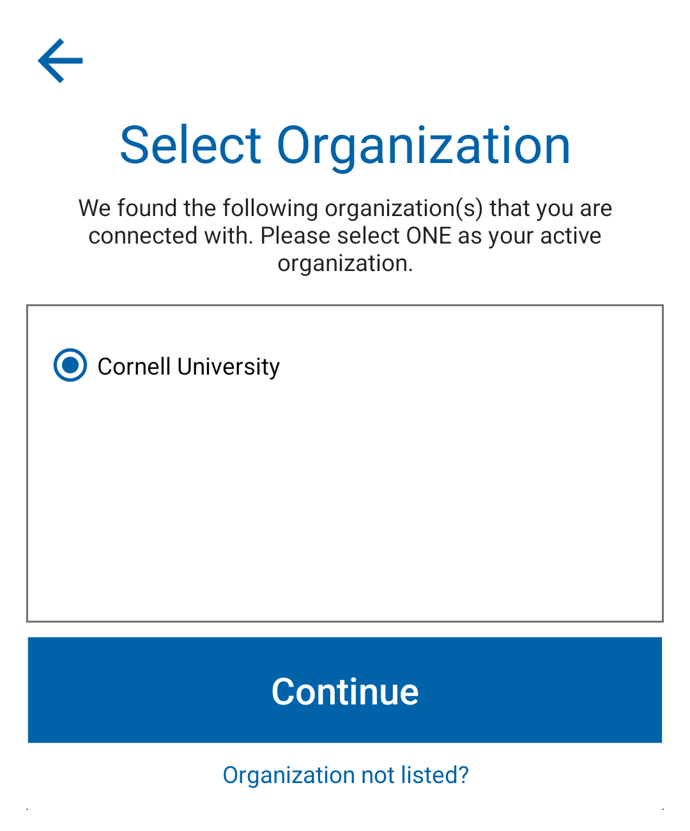This screenshot has width=690, height=831.
Task: Choose Cornell University as active organization
Action: (x=70, y=365)
